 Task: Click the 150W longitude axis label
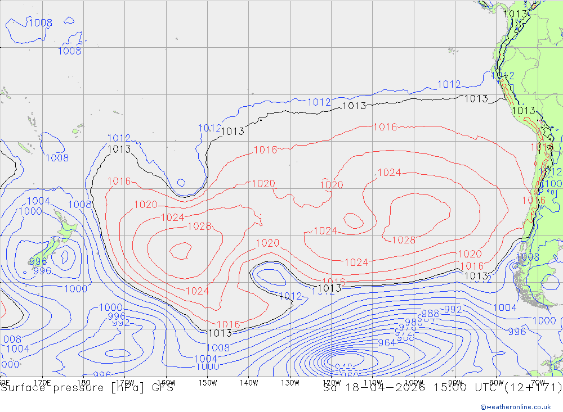tap(208, 383)
